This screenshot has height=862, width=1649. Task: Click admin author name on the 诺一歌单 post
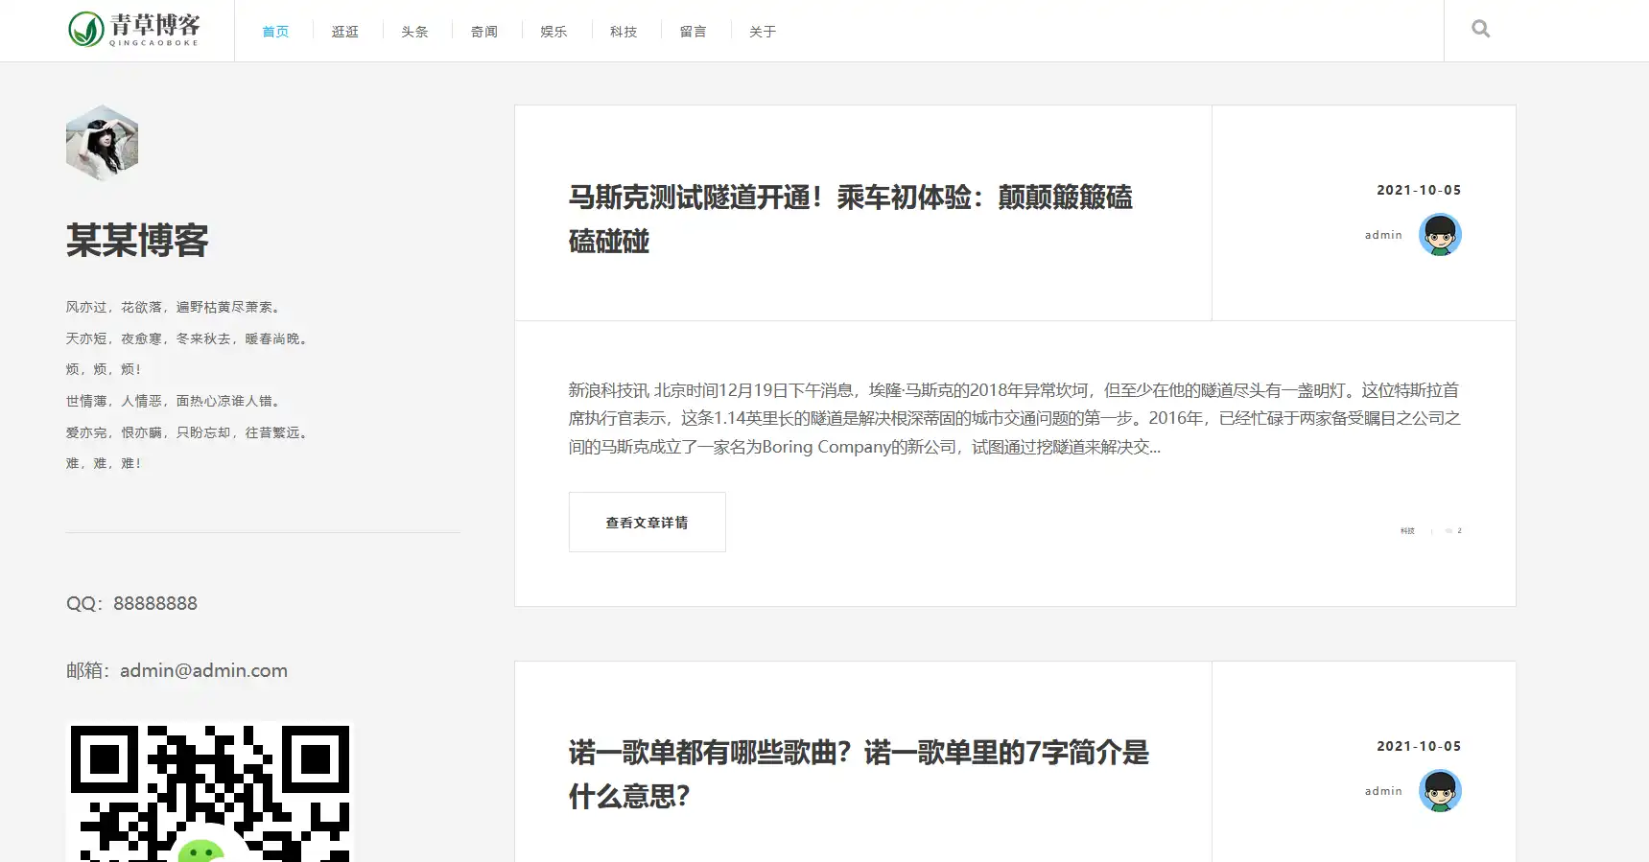pos(1383,791)
